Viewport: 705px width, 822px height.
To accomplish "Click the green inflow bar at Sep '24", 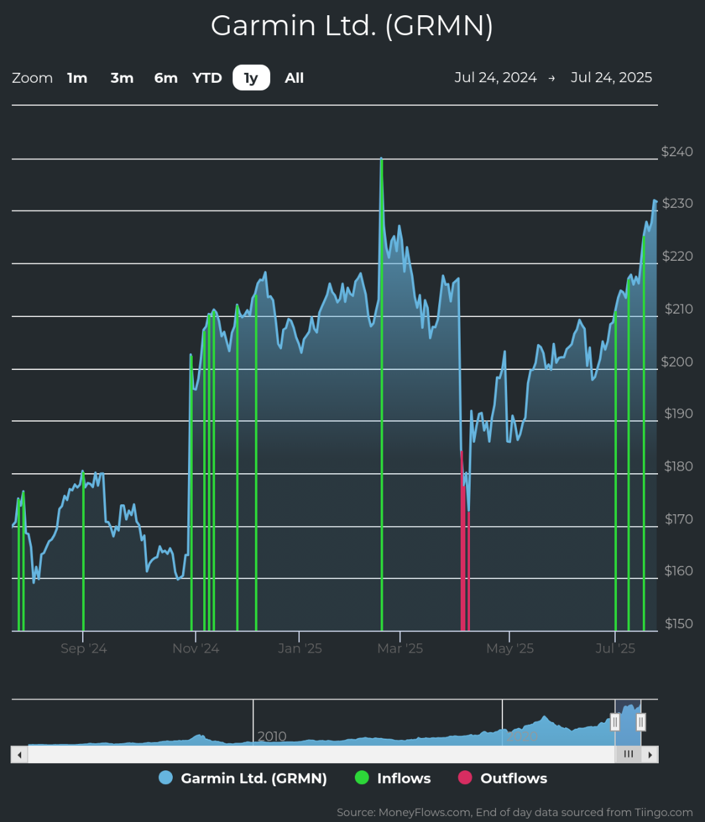I will pos(83,551).
